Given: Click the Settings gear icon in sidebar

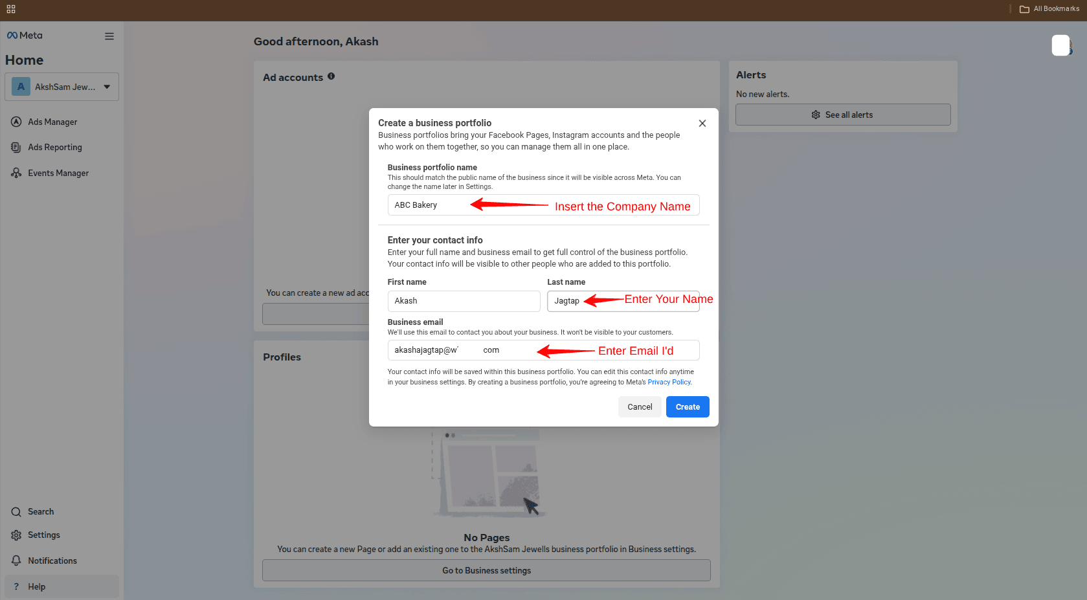Looking at the screenshot, I should [x=16, y=535].
